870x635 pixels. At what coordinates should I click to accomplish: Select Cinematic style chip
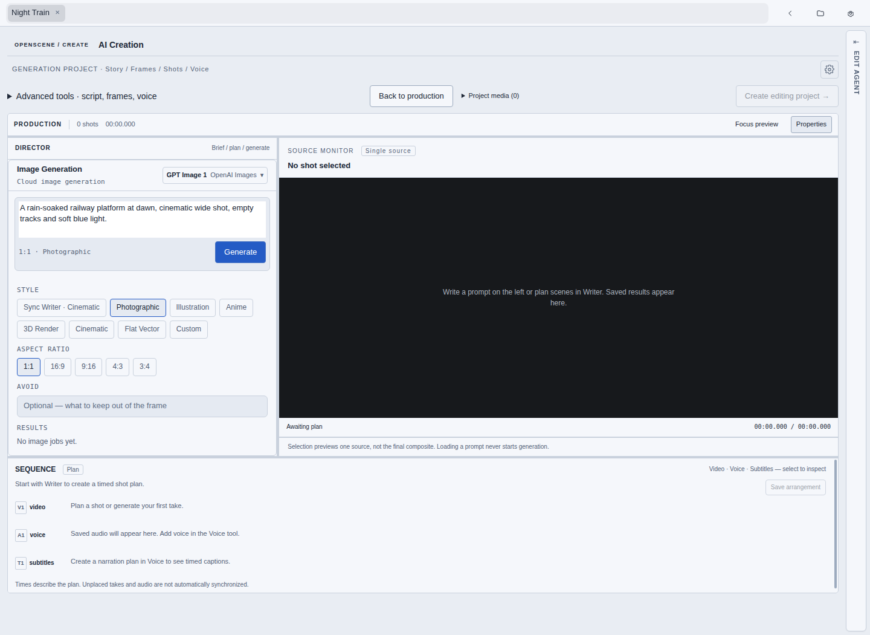click(x=92, y=330)
